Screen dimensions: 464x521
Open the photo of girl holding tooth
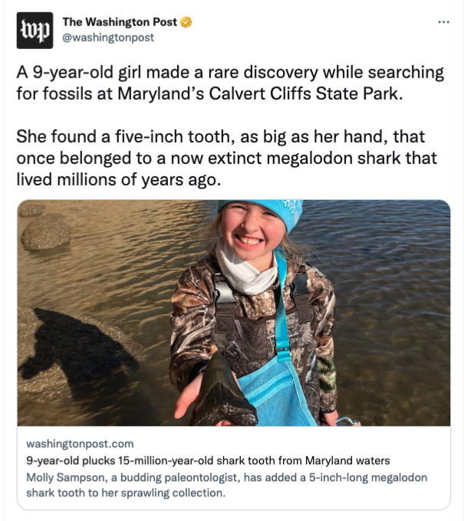(x=234, y=313)
